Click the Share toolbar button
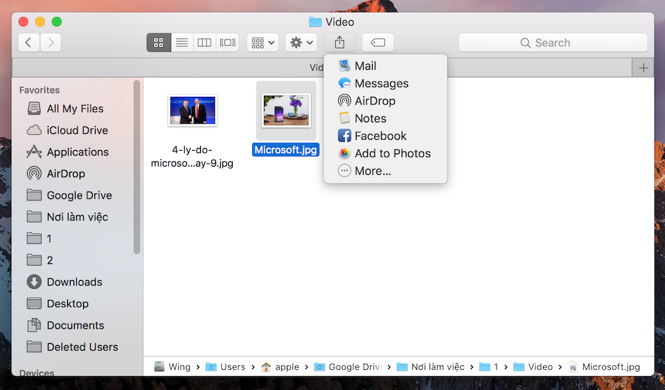 [339, 42]
